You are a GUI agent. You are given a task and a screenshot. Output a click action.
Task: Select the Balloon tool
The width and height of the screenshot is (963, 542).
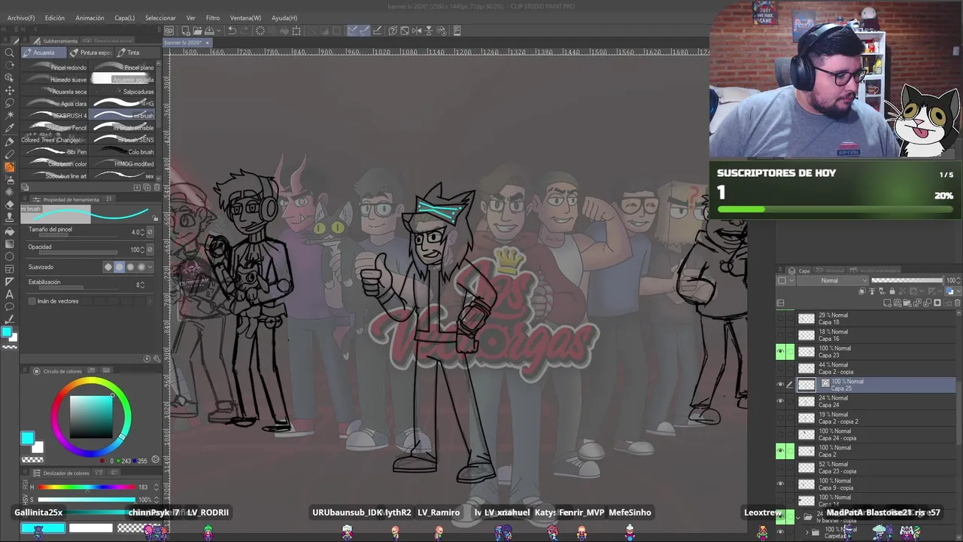(10, 307)
